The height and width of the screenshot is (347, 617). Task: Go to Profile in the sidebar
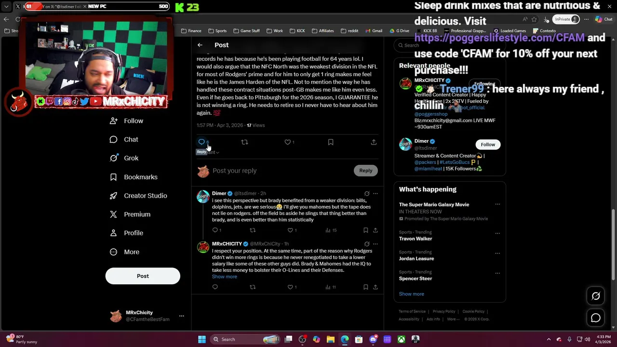pyautogui.click(x=126, y=233)
